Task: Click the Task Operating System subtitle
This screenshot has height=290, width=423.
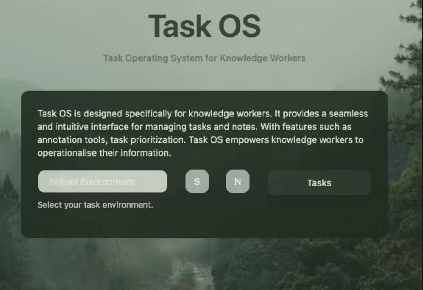Action: click(x=205, y=58)
